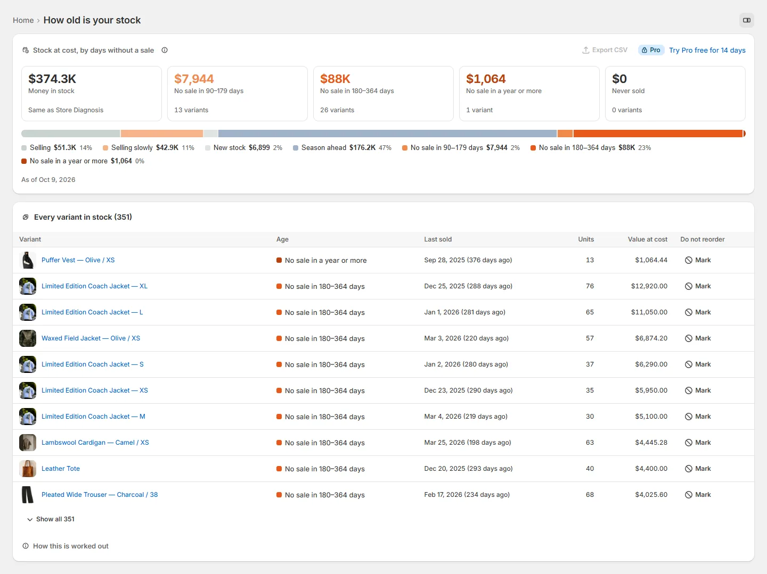767x574 pixels.
Task: Click the Export CSV upload icon
Action: [x=586, y=50]
